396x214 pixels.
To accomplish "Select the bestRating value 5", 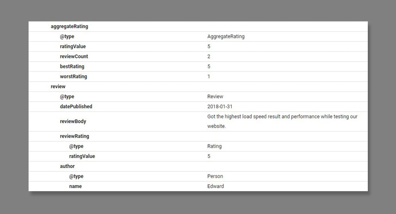I will point(209,67).
